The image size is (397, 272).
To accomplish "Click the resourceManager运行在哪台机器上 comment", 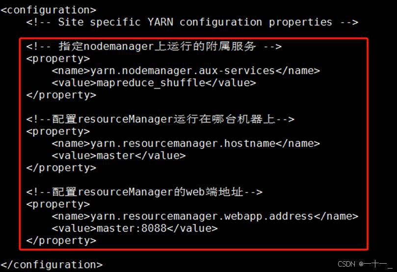I will [x=160, y=119].
